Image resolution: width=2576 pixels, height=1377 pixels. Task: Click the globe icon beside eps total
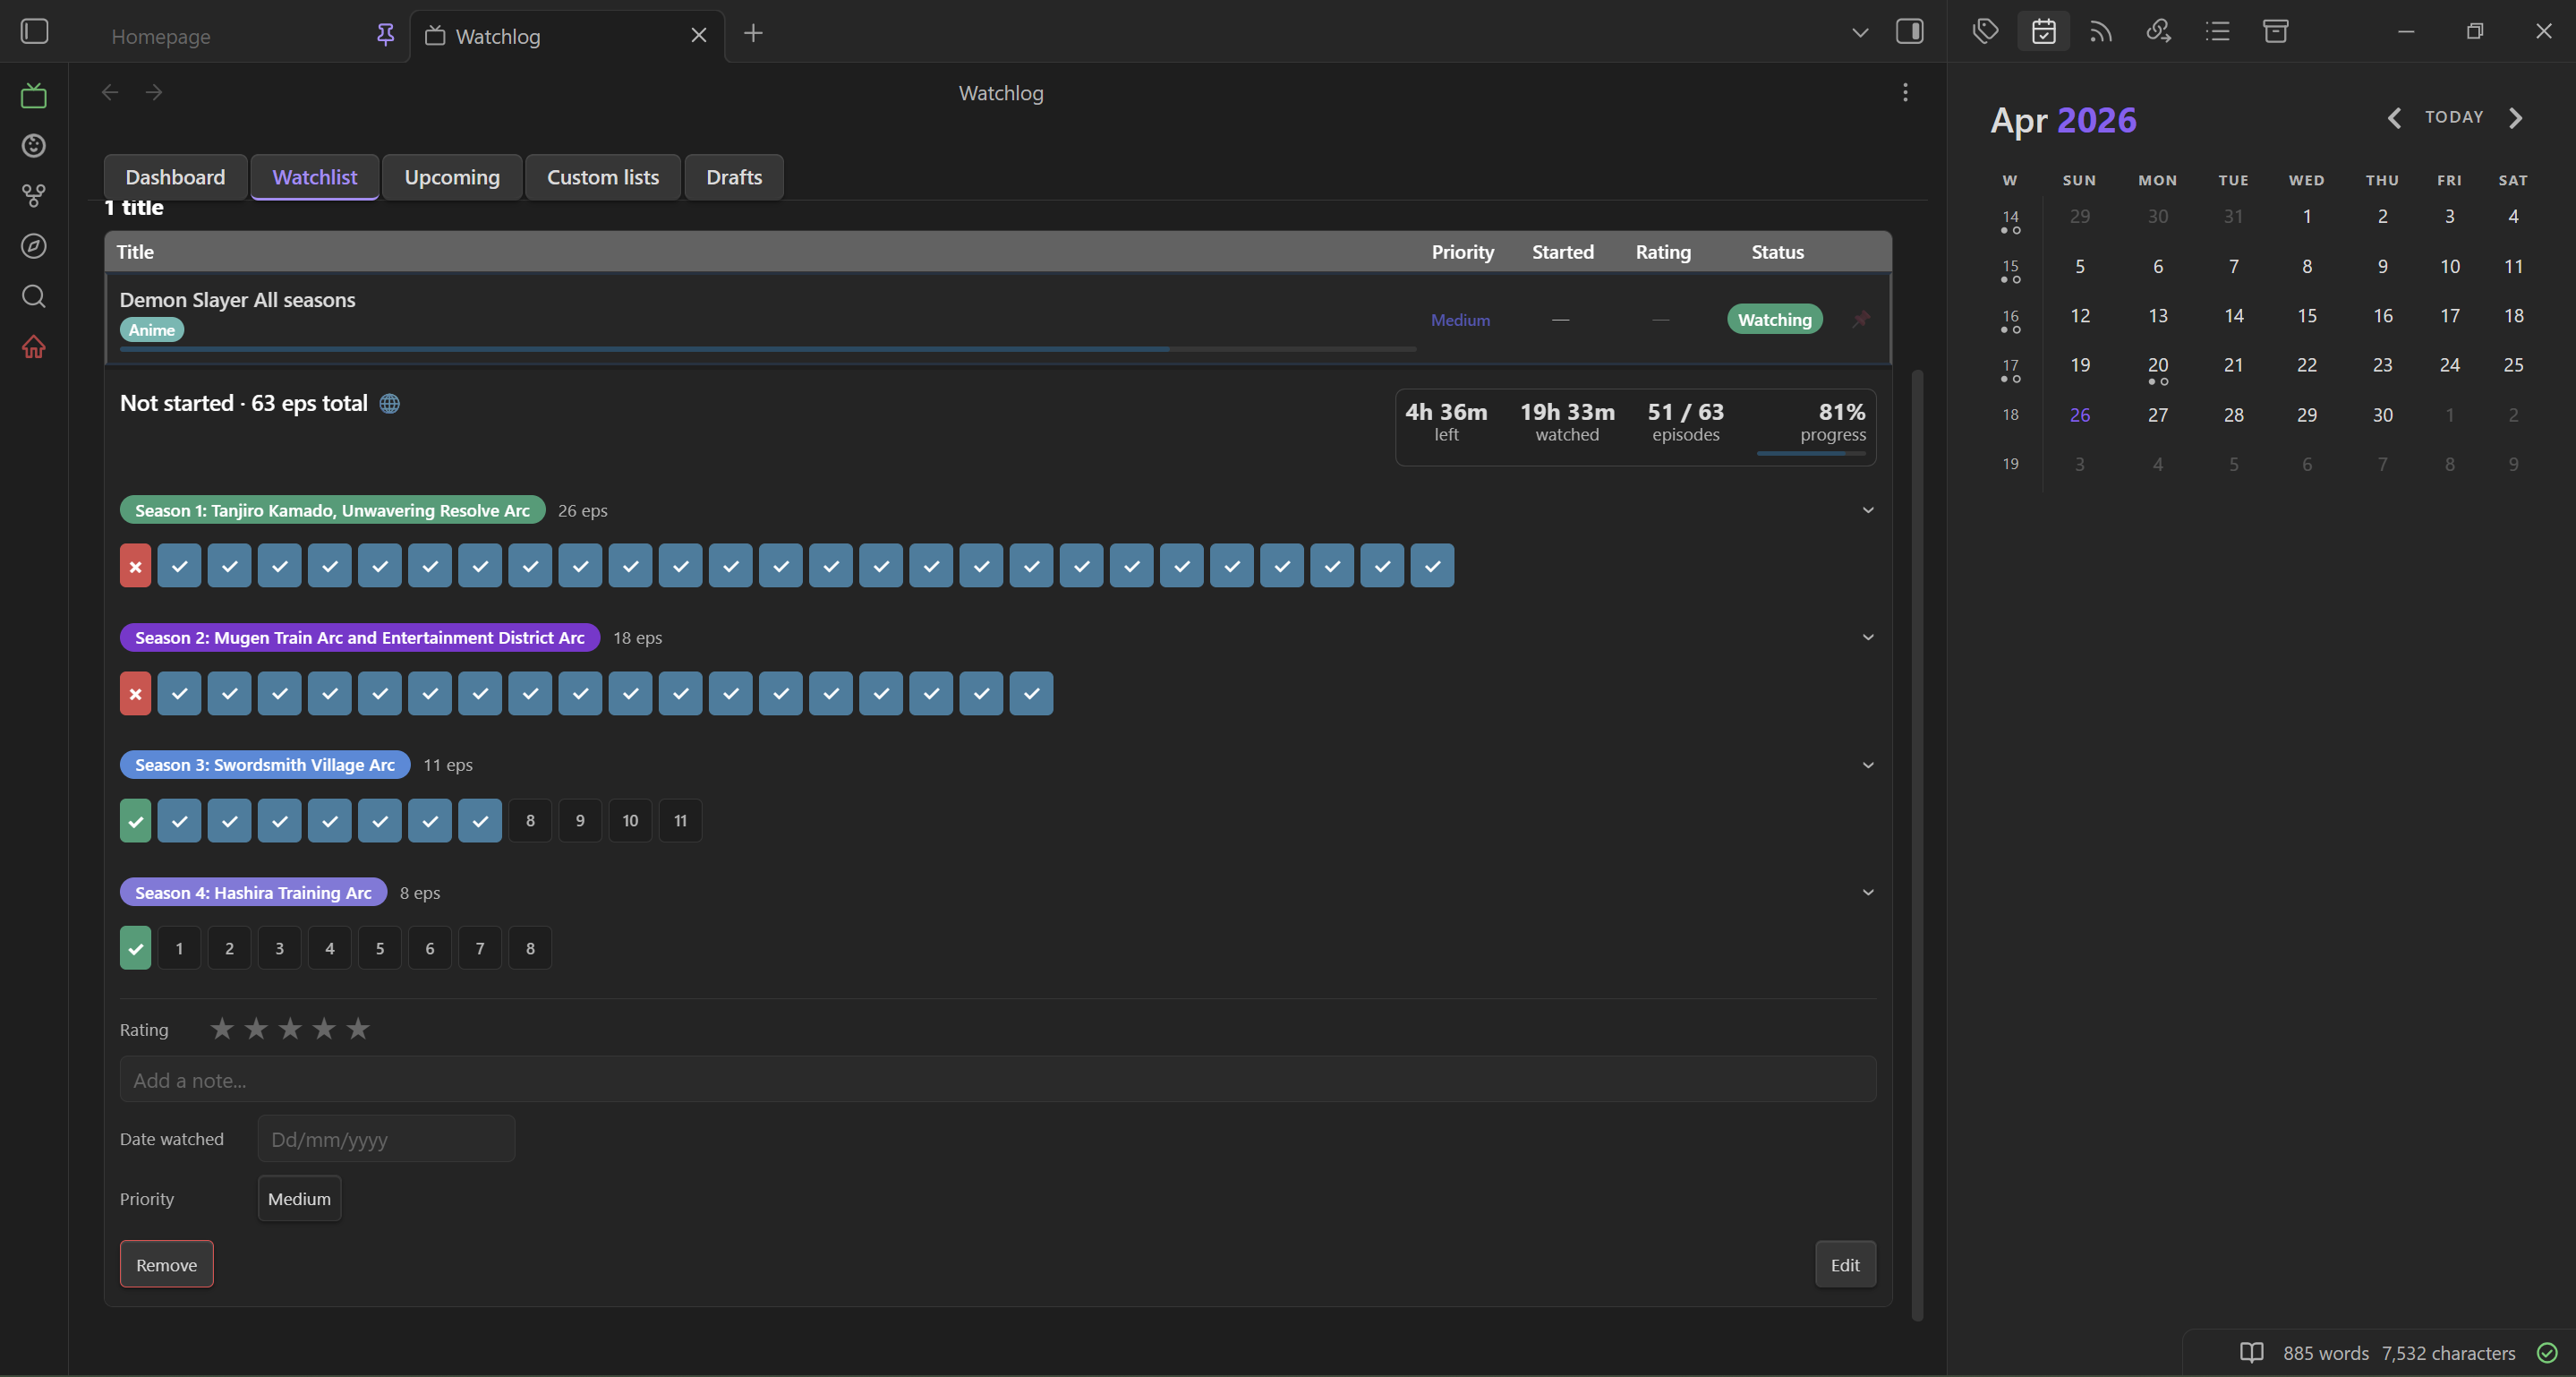coord(390,404)
